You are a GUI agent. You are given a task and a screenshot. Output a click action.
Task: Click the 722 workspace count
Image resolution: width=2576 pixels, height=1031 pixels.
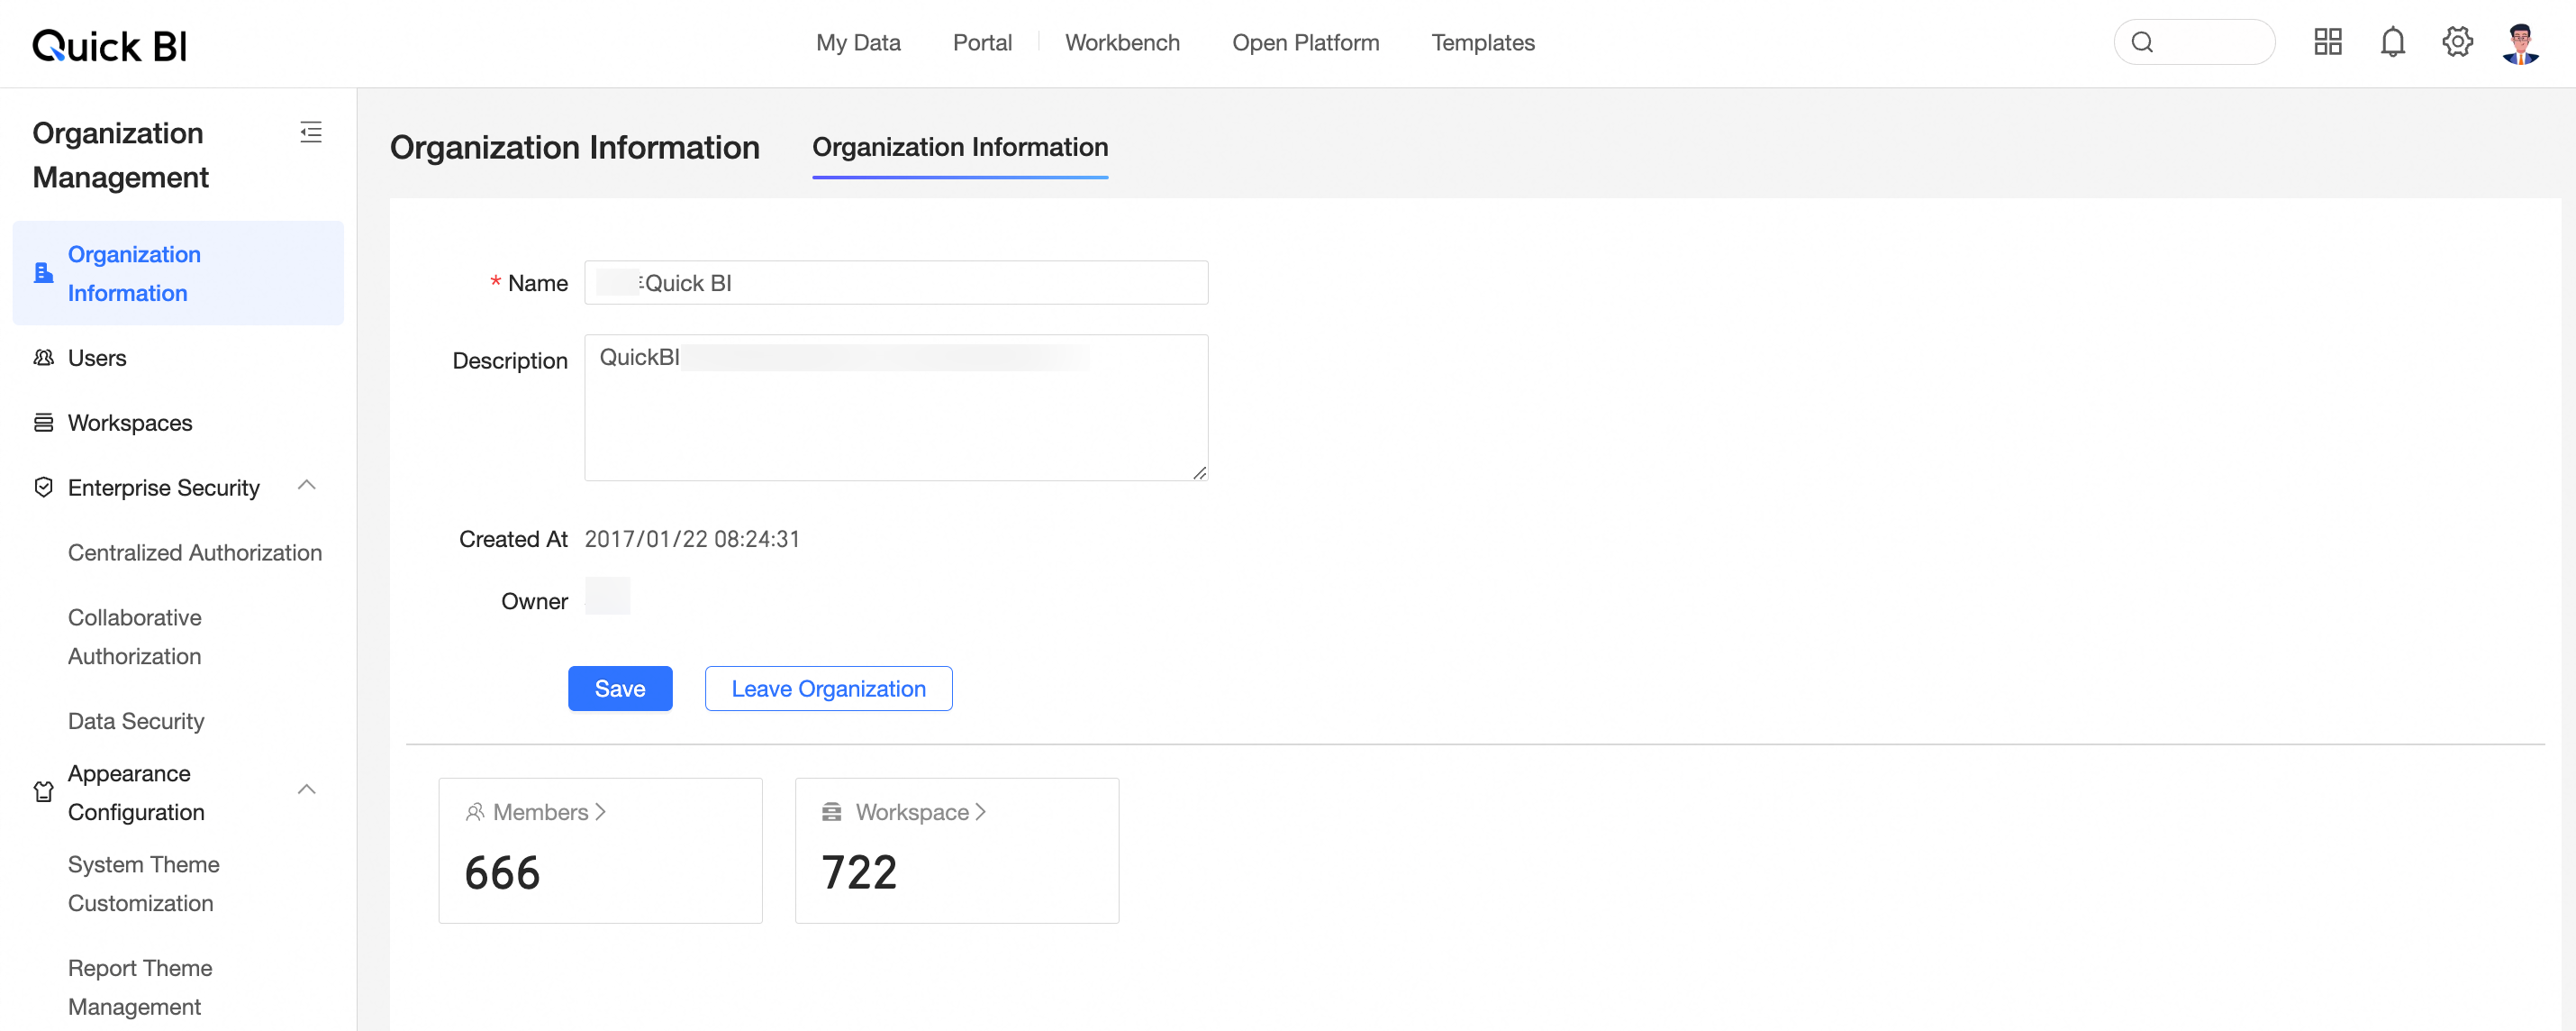tap(859, 873)
